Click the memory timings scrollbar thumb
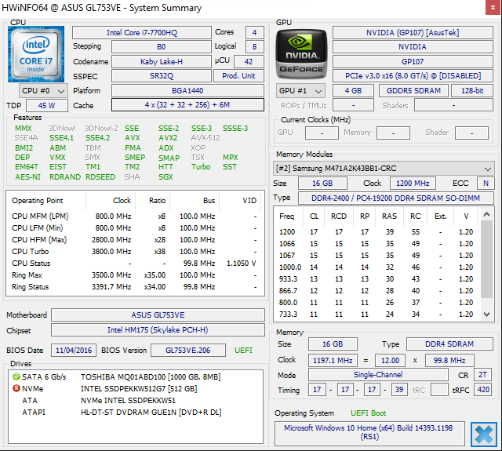This screenshot has width=502, height=451. (x=486, y=259)
